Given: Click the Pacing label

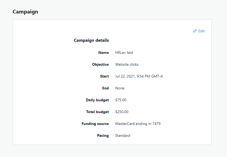Looking at the screenshot, I should click(x=103, y=136).
